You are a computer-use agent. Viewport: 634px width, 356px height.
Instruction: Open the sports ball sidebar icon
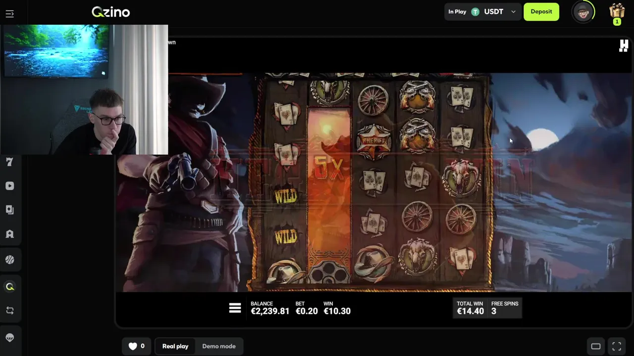[10, 260]
